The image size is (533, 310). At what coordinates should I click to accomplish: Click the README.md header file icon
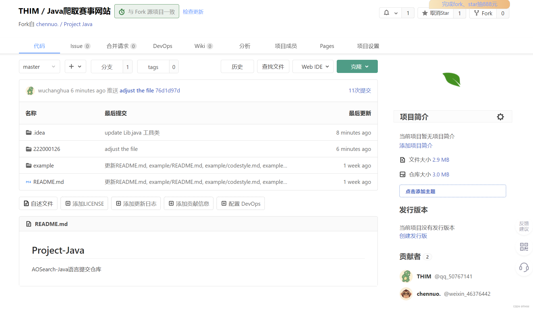[29, 224]
